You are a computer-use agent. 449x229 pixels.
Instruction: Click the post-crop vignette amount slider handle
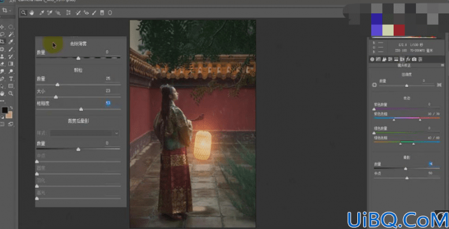(78, 149)
